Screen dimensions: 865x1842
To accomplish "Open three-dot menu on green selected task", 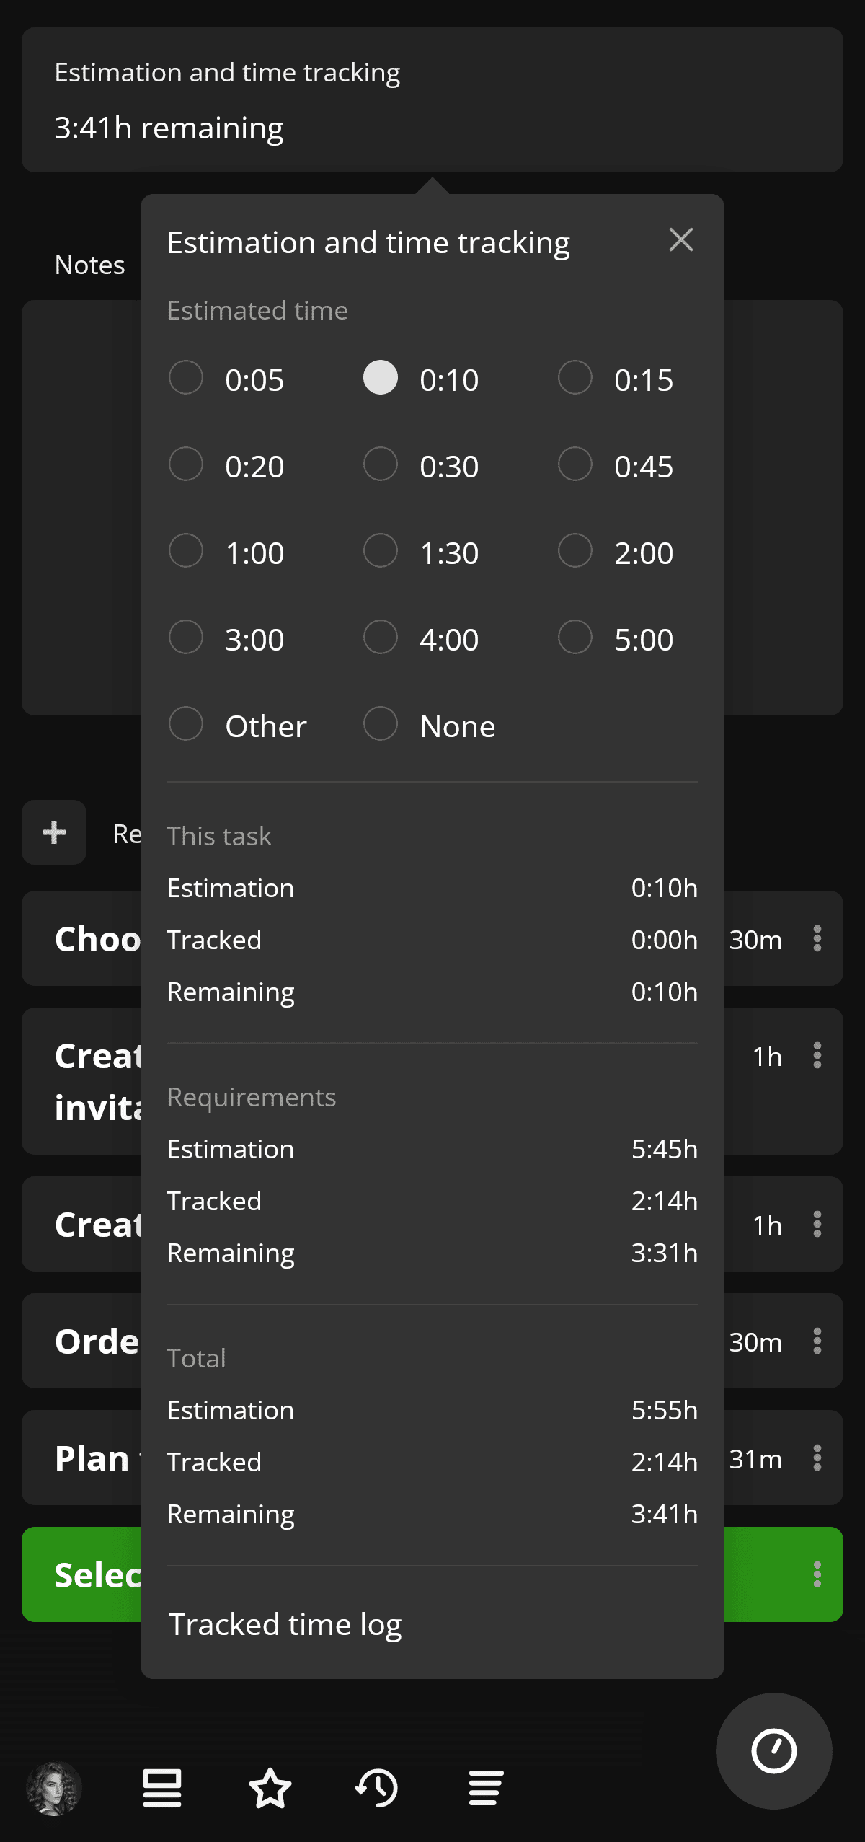I will click(817, 1574).
